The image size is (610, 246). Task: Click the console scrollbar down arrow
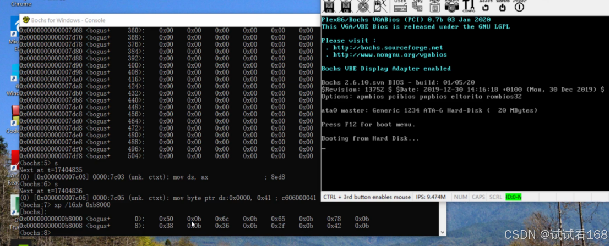(x=442, y=232)
